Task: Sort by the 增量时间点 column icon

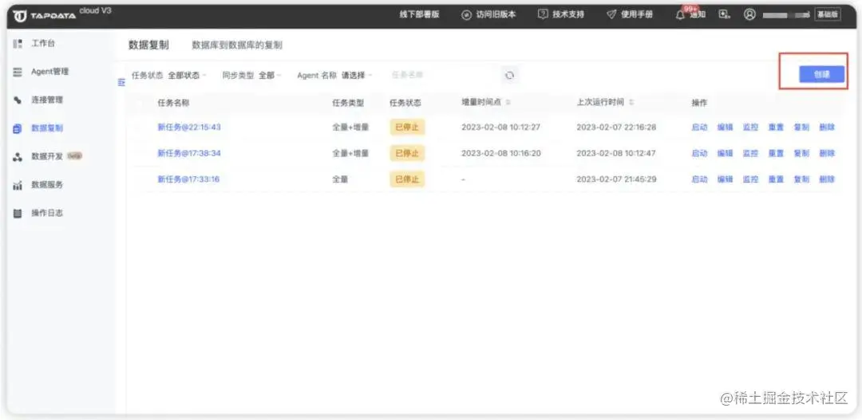Action: coord(508,102)
